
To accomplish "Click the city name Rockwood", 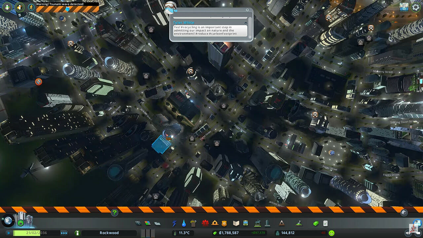I will (109, 233).
